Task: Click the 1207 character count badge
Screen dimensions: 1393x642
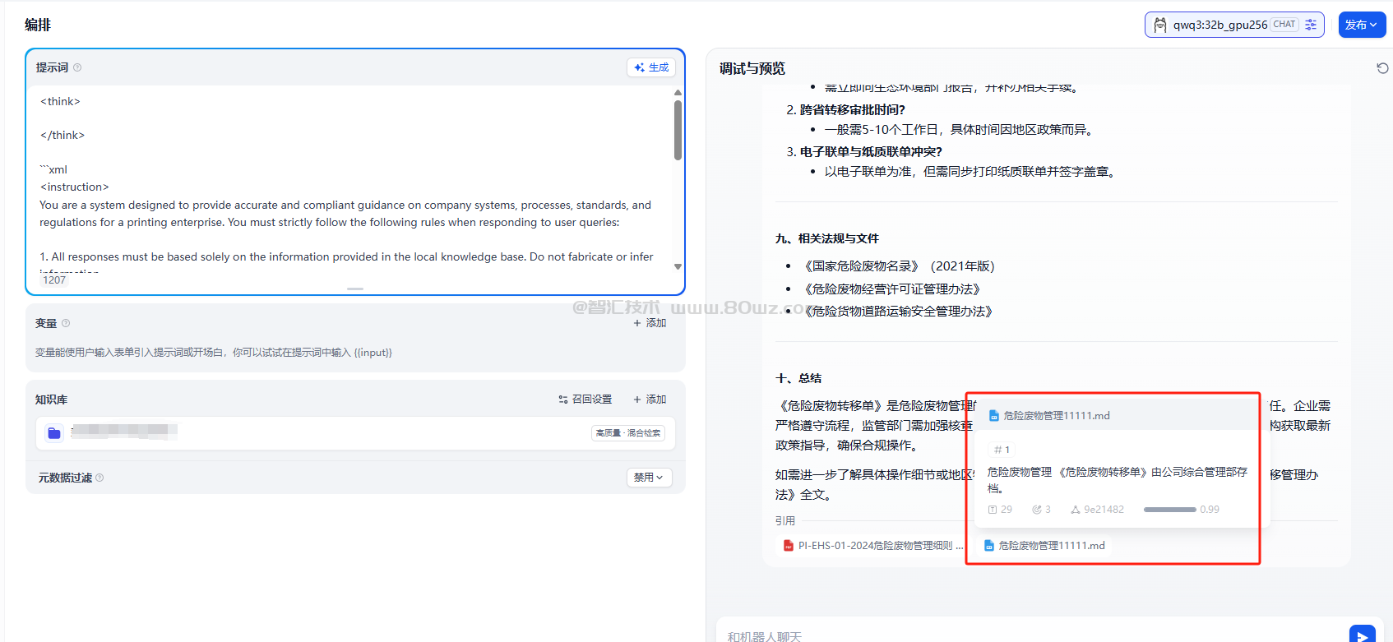Action: 54,280
